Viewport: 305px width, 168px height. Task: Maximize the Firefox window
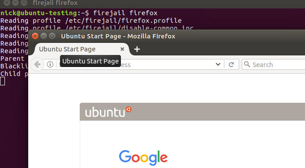click(x=52, y=36)
